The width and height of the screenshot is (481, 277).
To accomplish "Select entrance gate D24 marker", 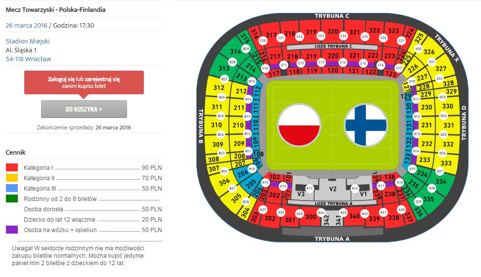I will pyautogui.click(x=443, y=116).
